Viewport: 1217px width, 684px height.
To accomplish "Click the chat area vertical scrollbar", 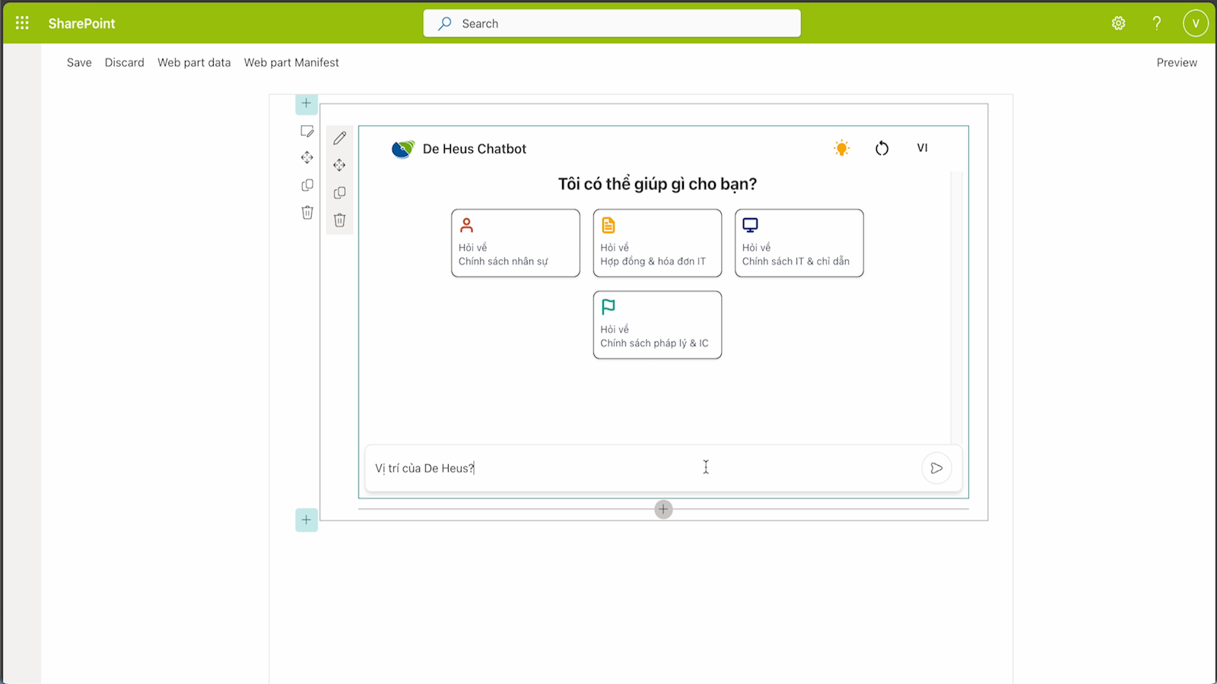I will (957, 308).
